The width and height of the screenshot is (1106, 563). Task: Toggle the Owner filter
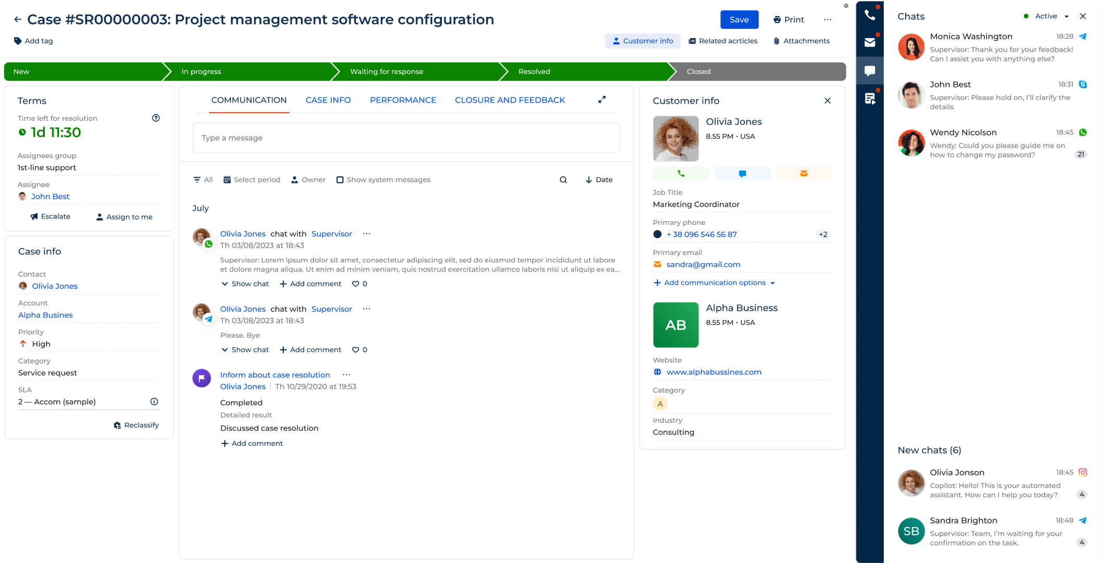(x=308, y=179)
